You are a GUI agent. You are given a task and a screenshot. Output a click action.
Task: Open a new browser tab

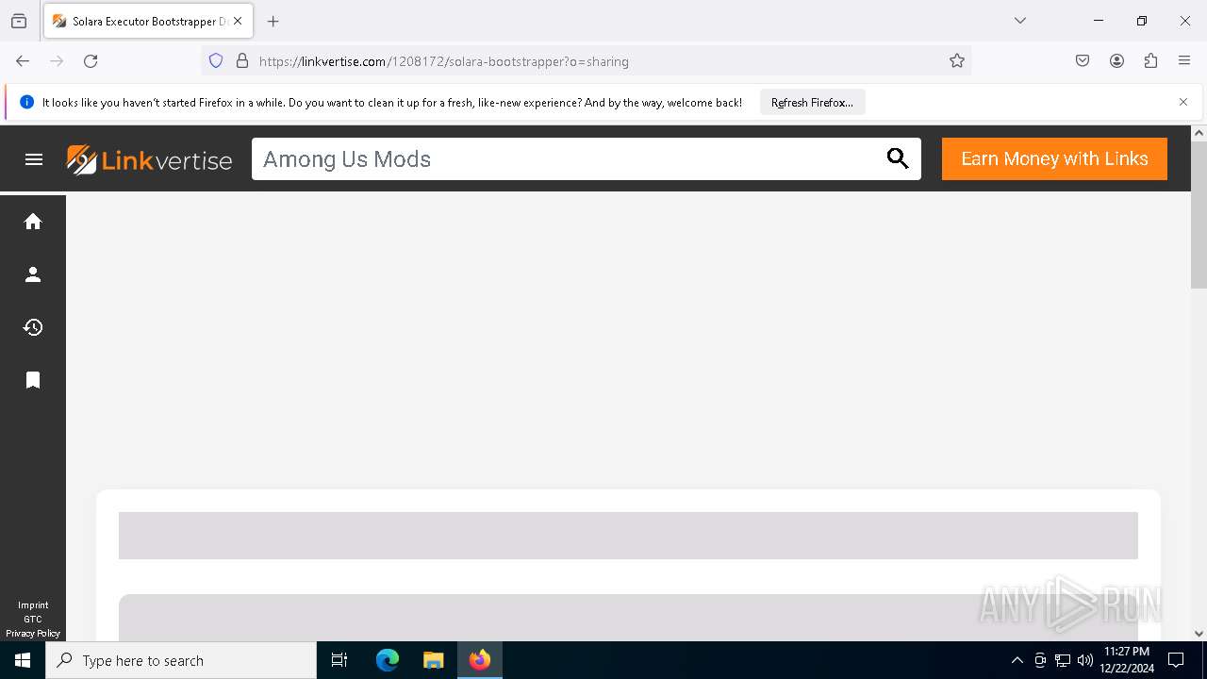[273, 21]
